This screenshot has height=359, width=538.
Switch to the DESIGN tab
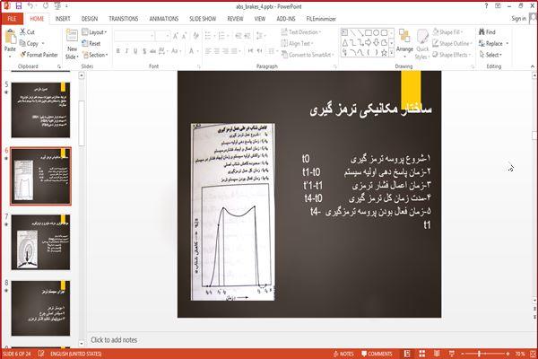pos(90,19)
